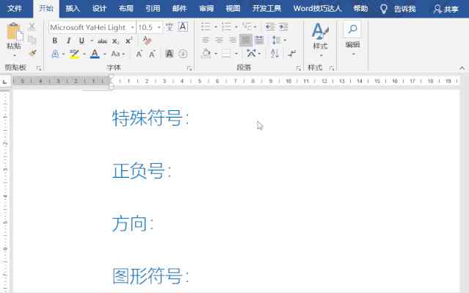This screenshot has width=469, height=293.
Task: Click the magnifier Editing icon
Action: point(352,29)
